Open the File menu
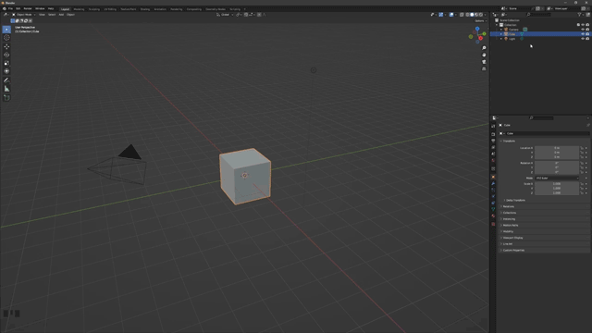The height and width of the screenshot is (333, 592). 10,8
